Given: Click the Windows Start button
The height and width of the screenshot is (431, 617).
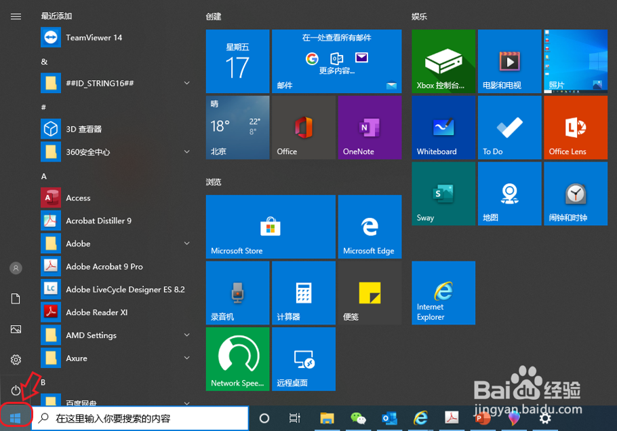Looking at the screenshot, I should [x=16, y=418].
